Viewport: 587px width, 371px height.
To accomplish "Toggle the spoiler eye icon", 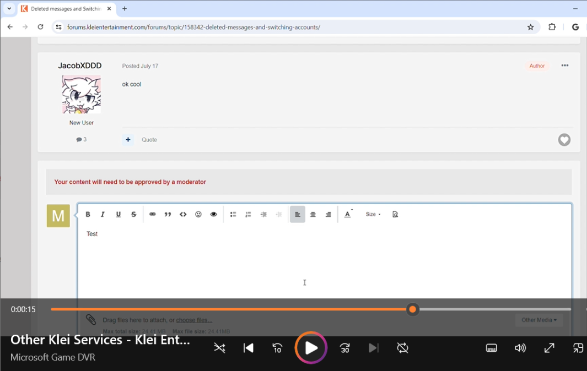I will pyautogui.click(x=213, y=215).
